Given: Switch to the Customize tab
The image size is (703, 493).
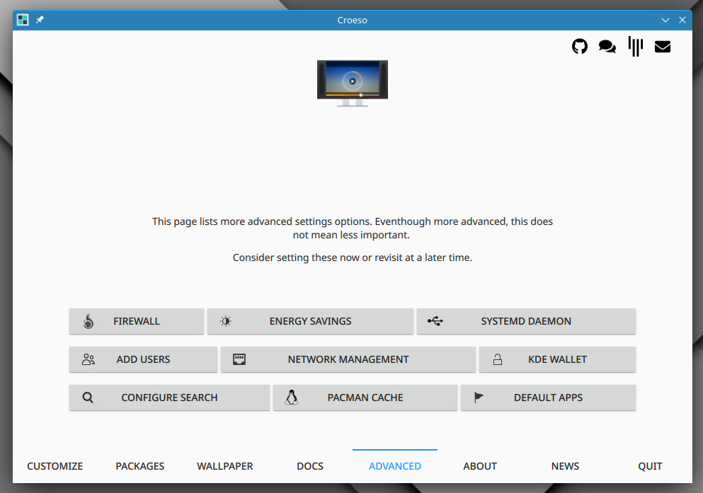Looking at the screenshot, I should 55,466.
